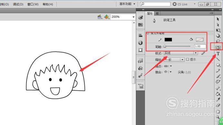Pick the Eraser tool
The width and height of the screenshot is (223, 125).
(x=218, y=105)
